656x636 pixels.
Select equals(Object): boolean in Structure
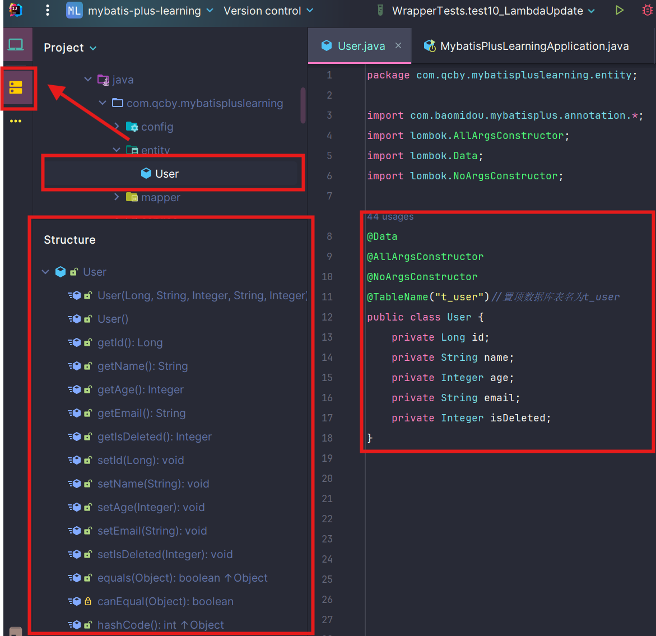tap(183, 578)
